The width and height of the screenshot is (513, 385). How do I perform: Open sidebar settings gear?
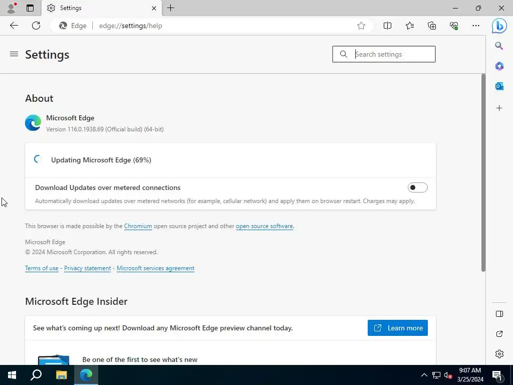click(499, 354)
